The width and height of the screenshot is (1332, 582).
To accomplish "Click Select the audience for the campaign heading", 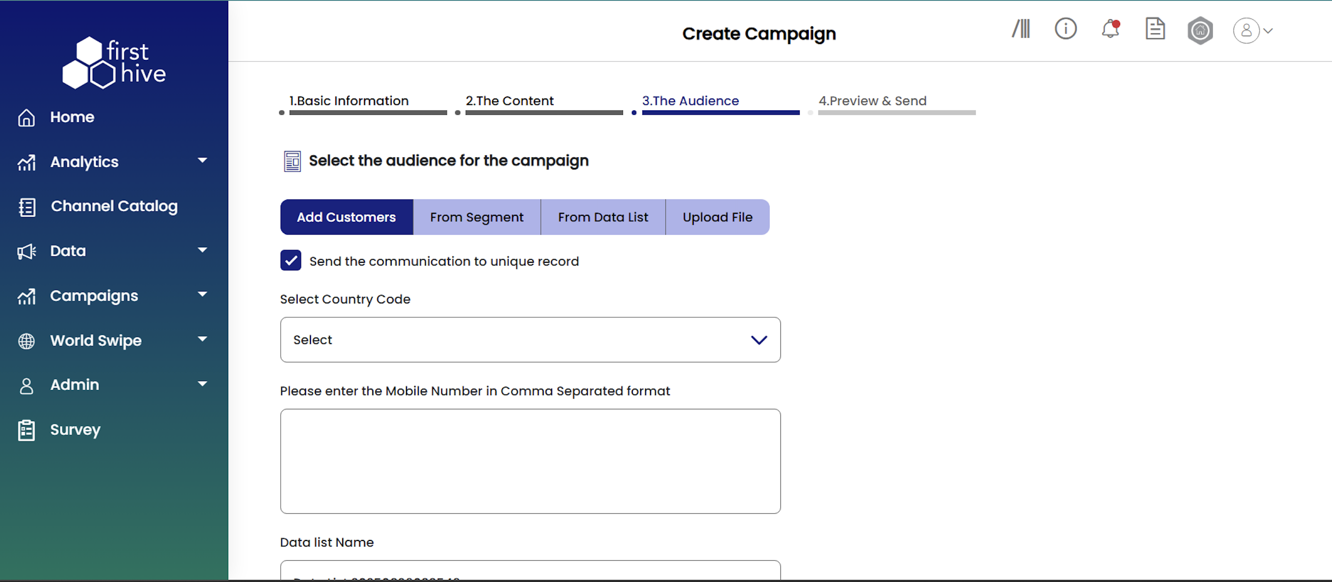I will coord(449,161).
